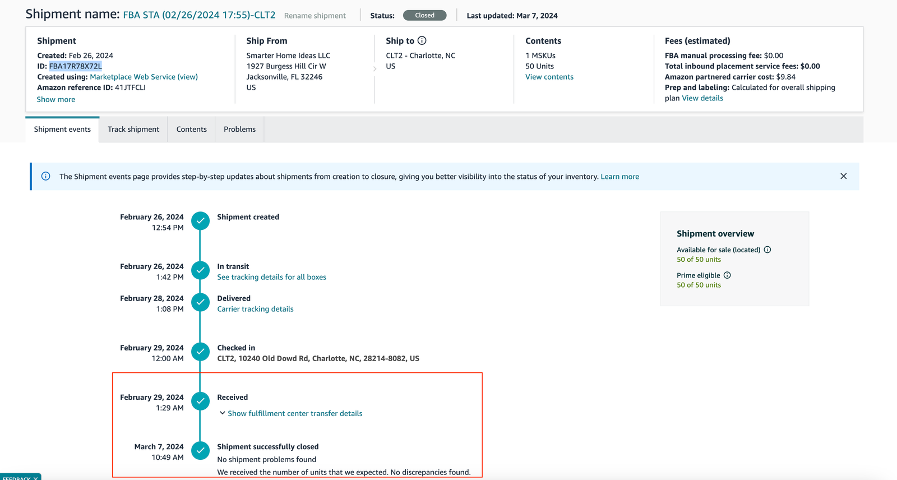The width and height of the screenshot is (897, 480).
Task: Close the Feedback widget
Action: coord(35,478)
